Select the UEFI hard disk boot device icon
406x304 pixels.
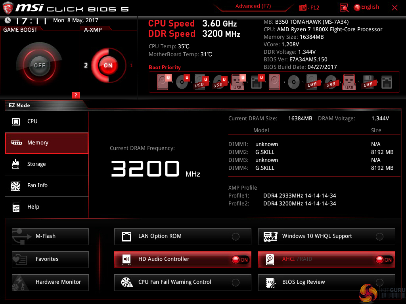(x=164, y=82)
